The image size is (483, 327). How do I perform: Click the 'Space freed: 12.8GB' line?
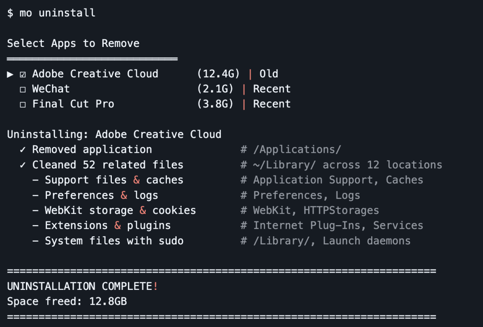[67, 302]
